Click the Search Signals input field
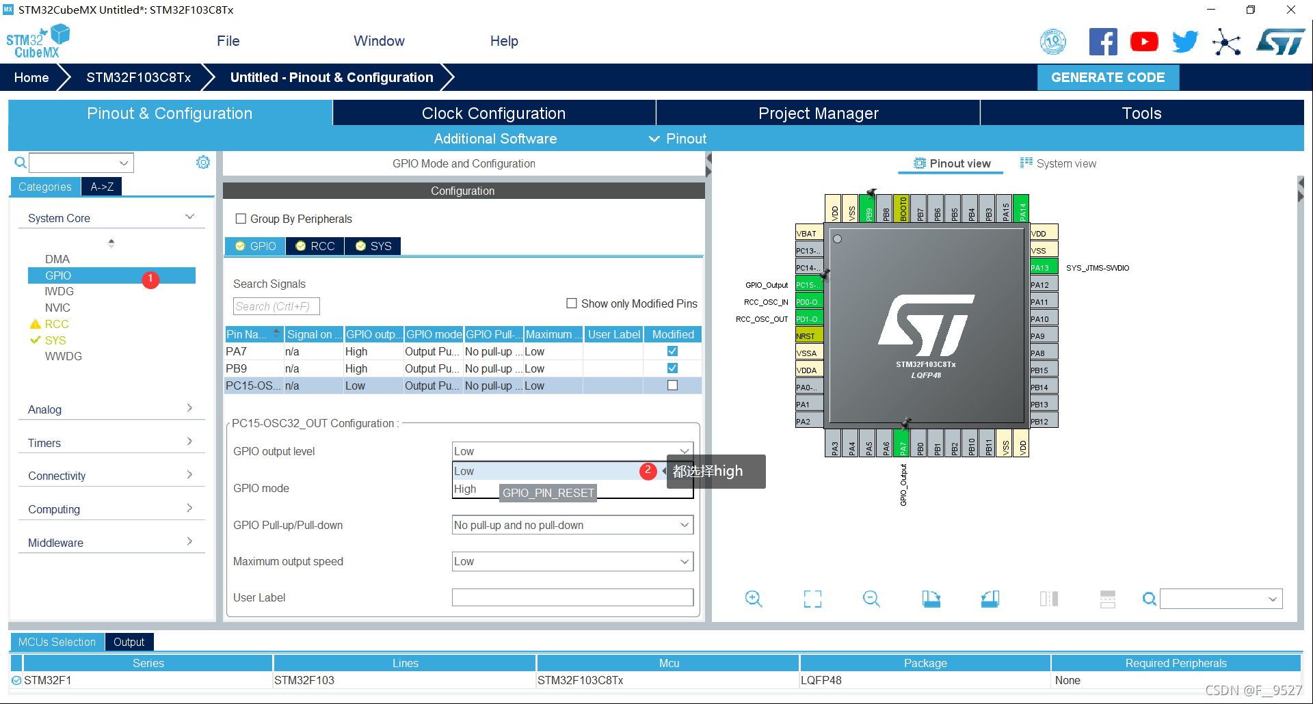Image resolution: width=1313 pixels, height=704 pixels. click(276, 306)
